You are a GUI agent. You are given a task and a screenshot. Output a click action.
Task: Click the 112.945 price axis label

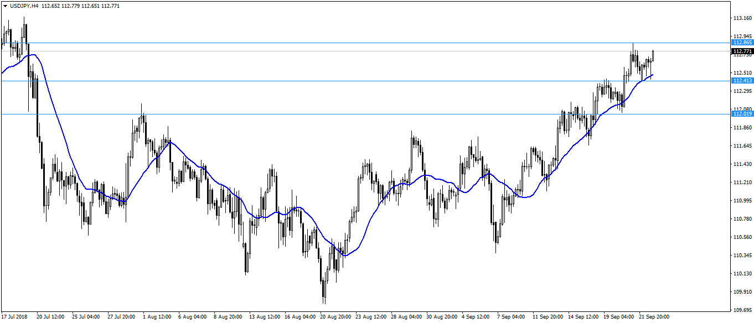[742, 37]
